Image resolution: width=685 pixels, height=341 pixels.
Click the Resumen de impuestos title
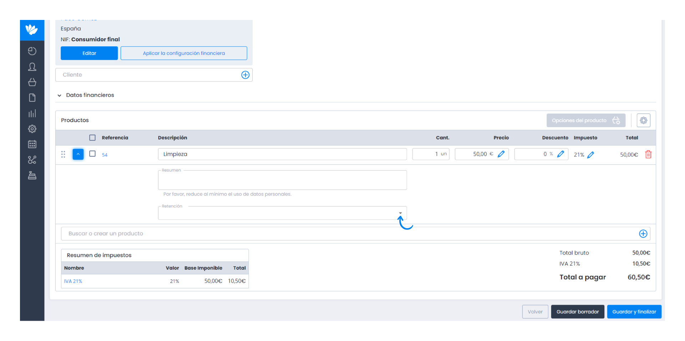point(99,255)
